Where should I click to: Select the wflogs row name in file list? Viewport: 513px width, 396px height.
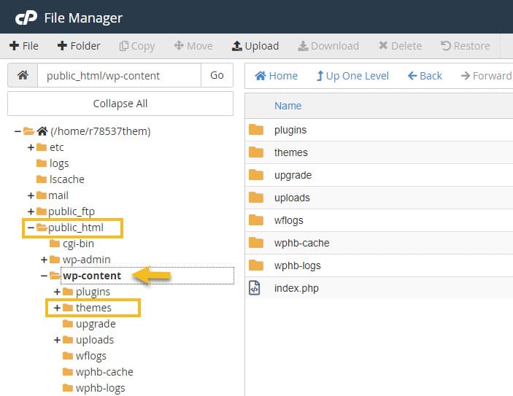pos(289,220)
